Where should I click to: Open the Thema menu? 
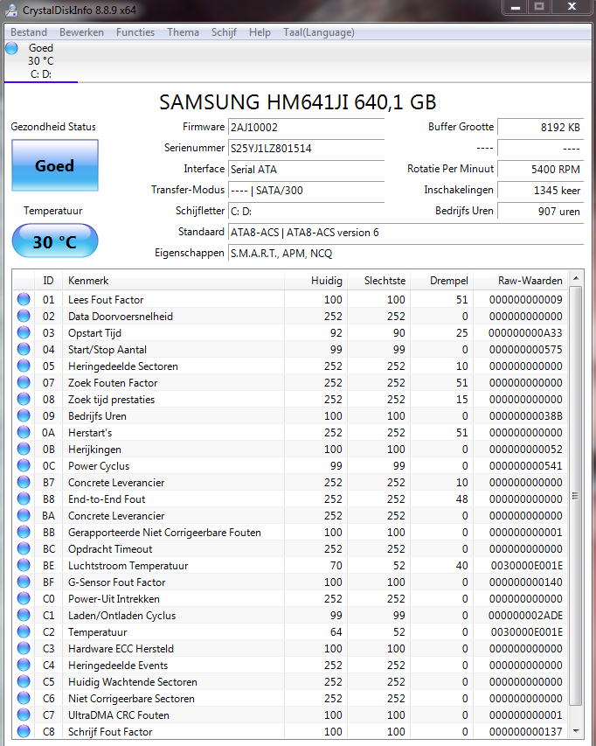tap(183, 32)
